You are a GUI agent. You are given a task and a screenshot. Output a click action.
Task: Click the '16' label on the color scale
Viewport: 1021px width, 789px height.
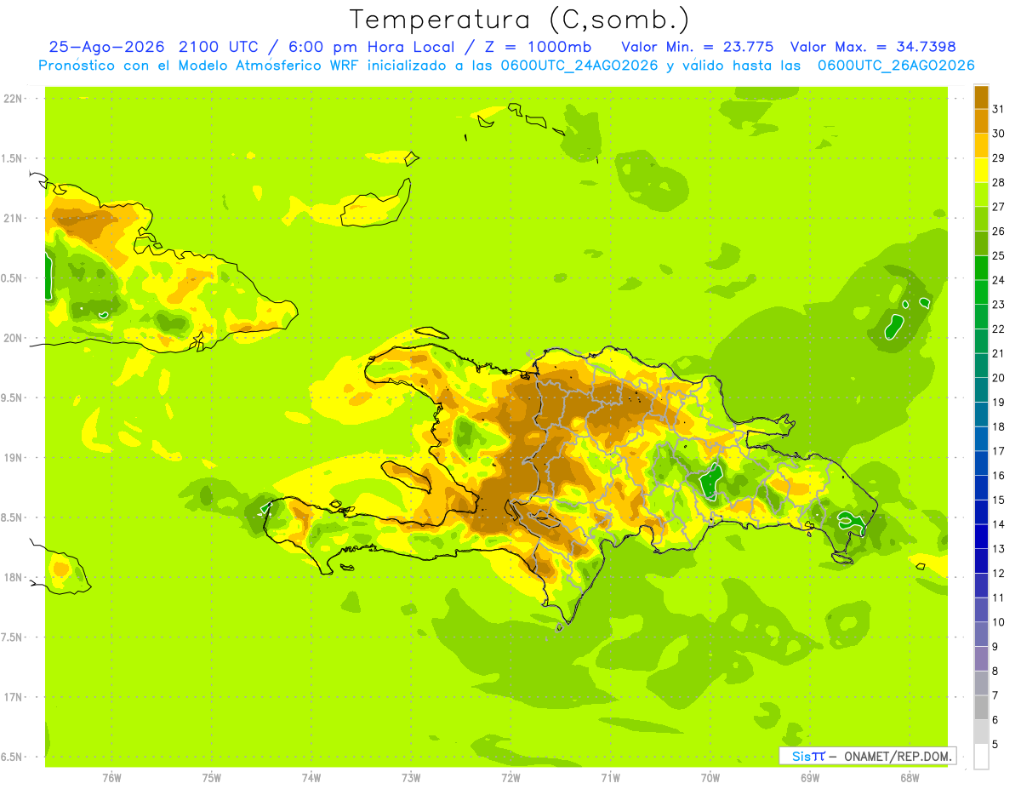(999, 476)
